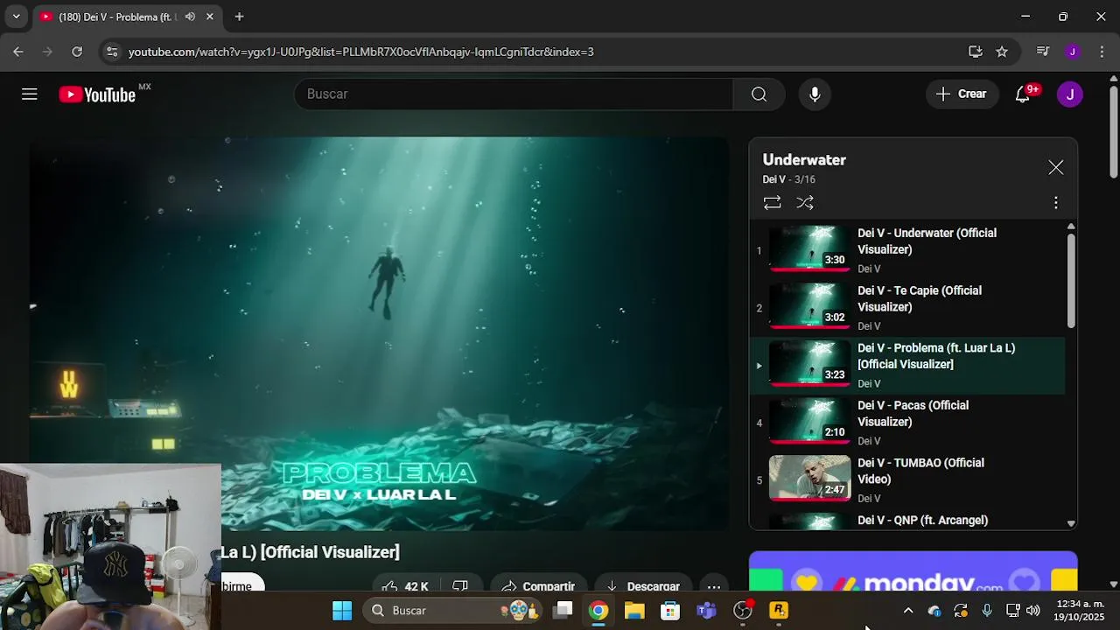The width and height of the screenshot is (1120, 630).
Task: Select the Dei V - Problema browser tab
Action: coord(127,17)
